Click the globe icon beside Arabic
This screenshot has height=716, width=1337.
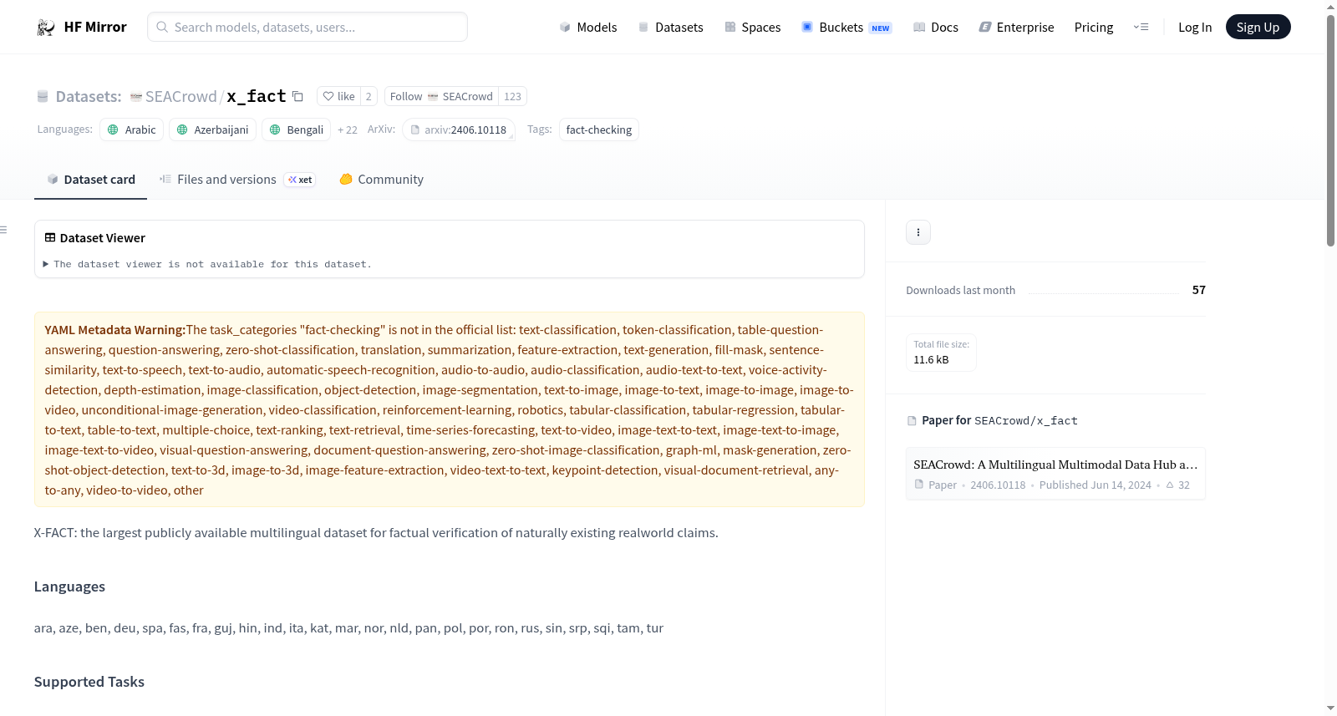click(x=113, y=130)
